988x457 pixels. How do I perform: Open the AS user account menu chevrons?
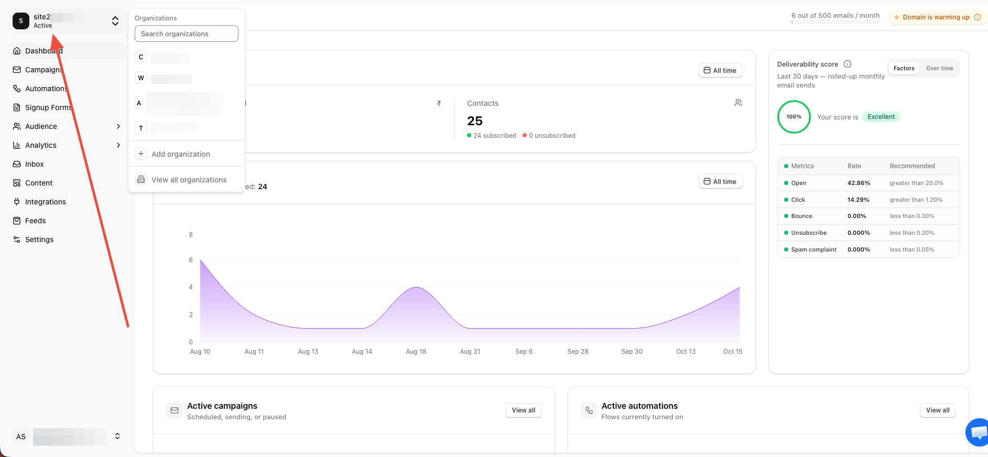[x=117, y=436]
